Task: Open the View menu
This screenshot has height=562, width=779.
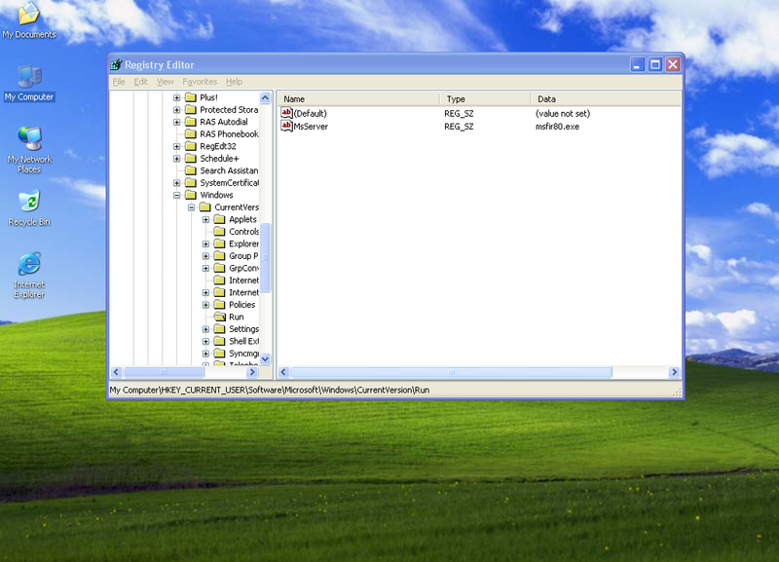Action: (x=165, y=82)
